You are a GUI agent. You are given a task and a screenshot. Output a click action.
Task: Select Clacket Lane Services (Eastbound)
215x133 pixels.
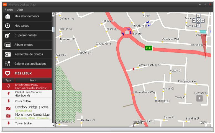coord(27,94)
